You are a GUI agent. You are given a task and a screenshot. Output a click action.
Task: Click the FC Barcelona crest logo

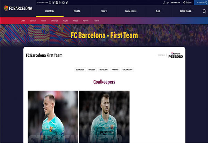(6, 8)
